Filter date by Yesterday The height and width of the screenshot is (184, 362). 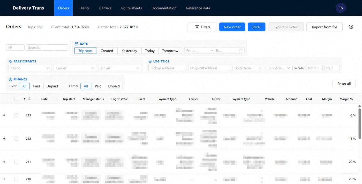[129, 51]
